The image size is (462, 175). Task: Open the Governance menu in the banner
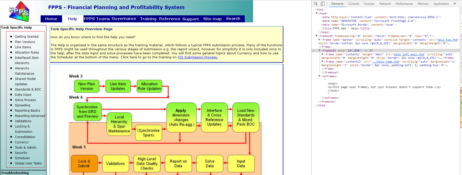click(x=124, y=19)
